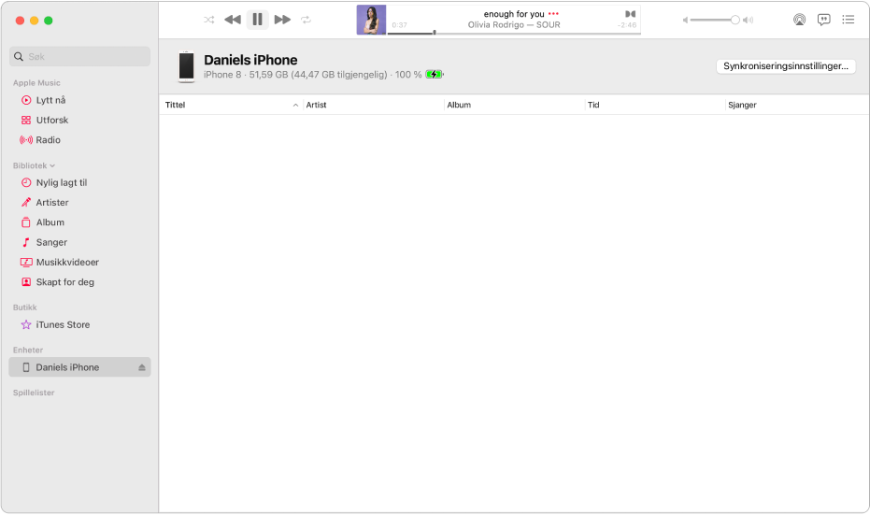The image size is (870, 515).
Task: Click the SOUR album artwork thumbnail
Action: coord(371,20)
